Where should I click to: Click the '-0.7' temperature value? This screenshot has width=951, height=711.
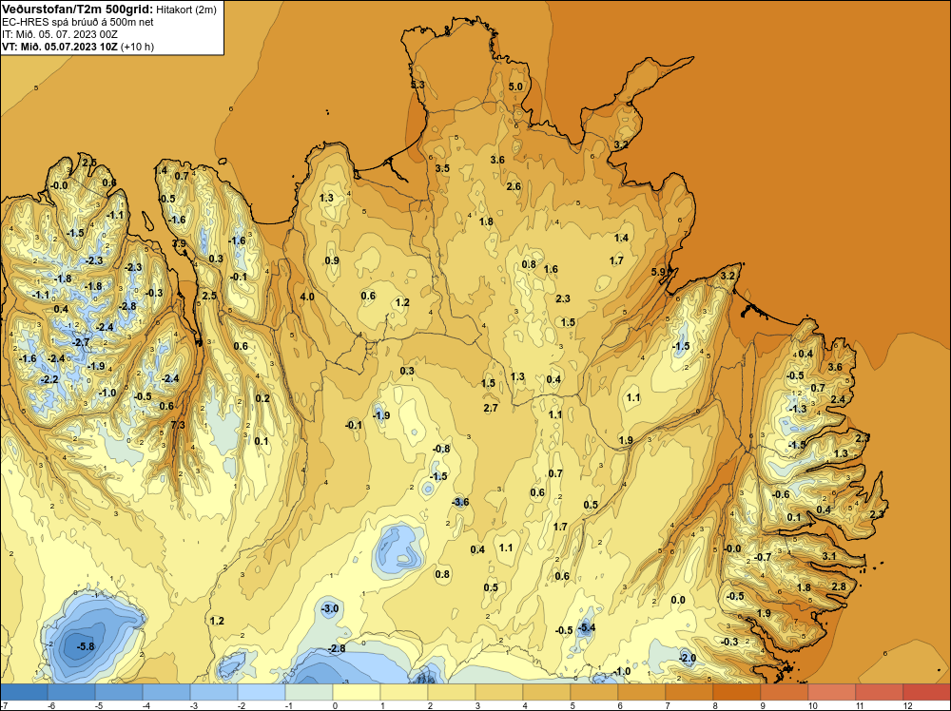pos(763,557)
